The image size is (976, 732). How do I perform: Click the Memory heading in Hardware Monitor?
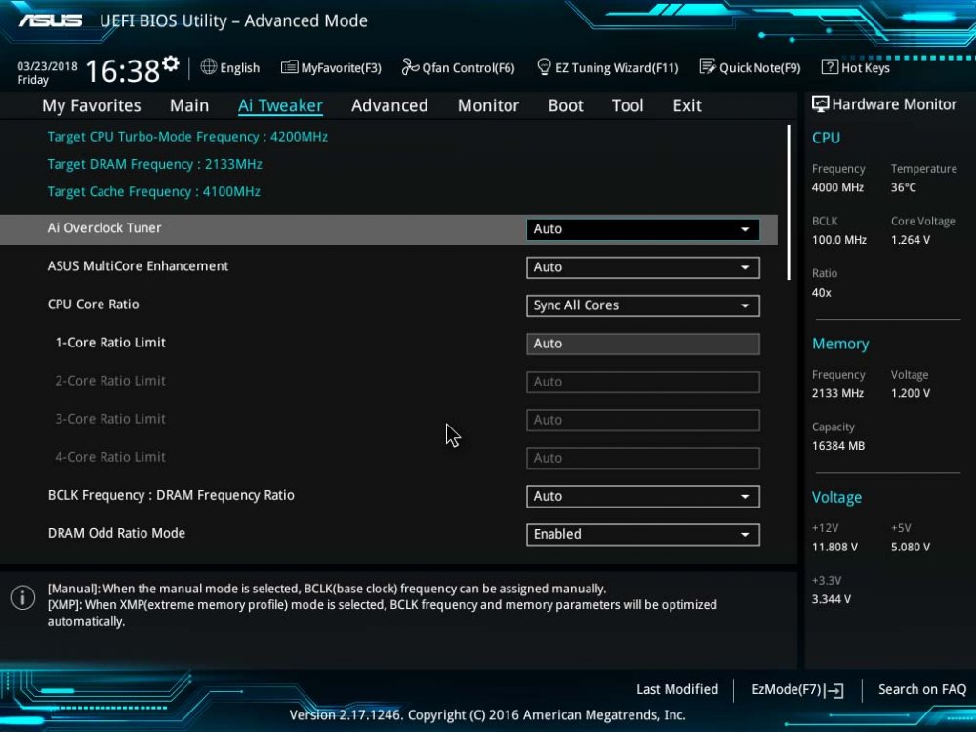pyautogui.click(x=840, y=344)
